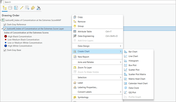176x102 pixels.
Task: Click High Black Concentration symbol swatch
Action: point(6,36)
